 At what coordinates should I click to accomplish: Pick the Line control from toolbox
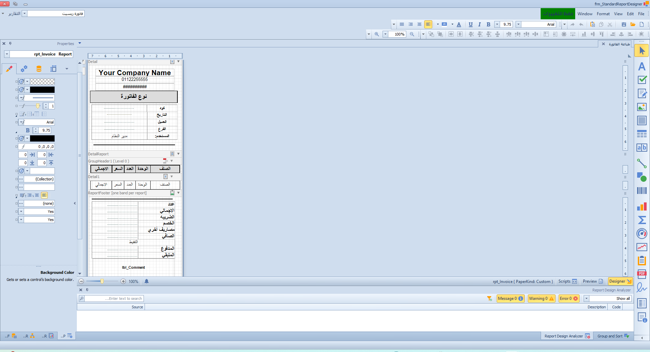(x=642, y=163)
